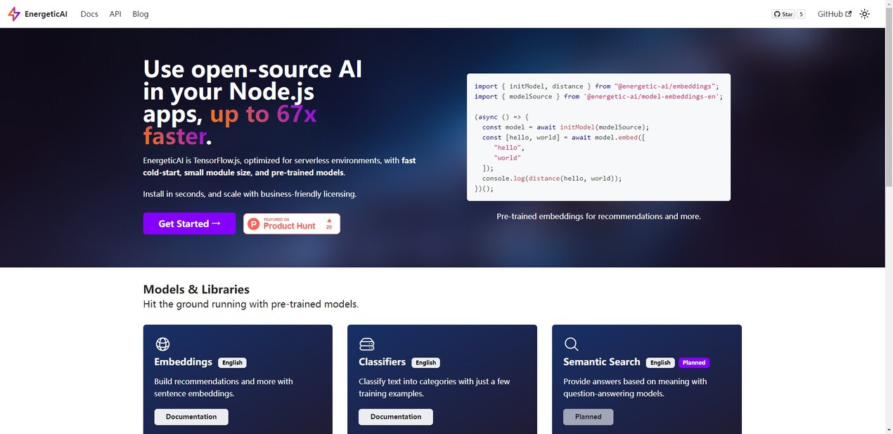Click the Semantic Search card title
This screenshot has width=893, height=434.
point(602,362)
